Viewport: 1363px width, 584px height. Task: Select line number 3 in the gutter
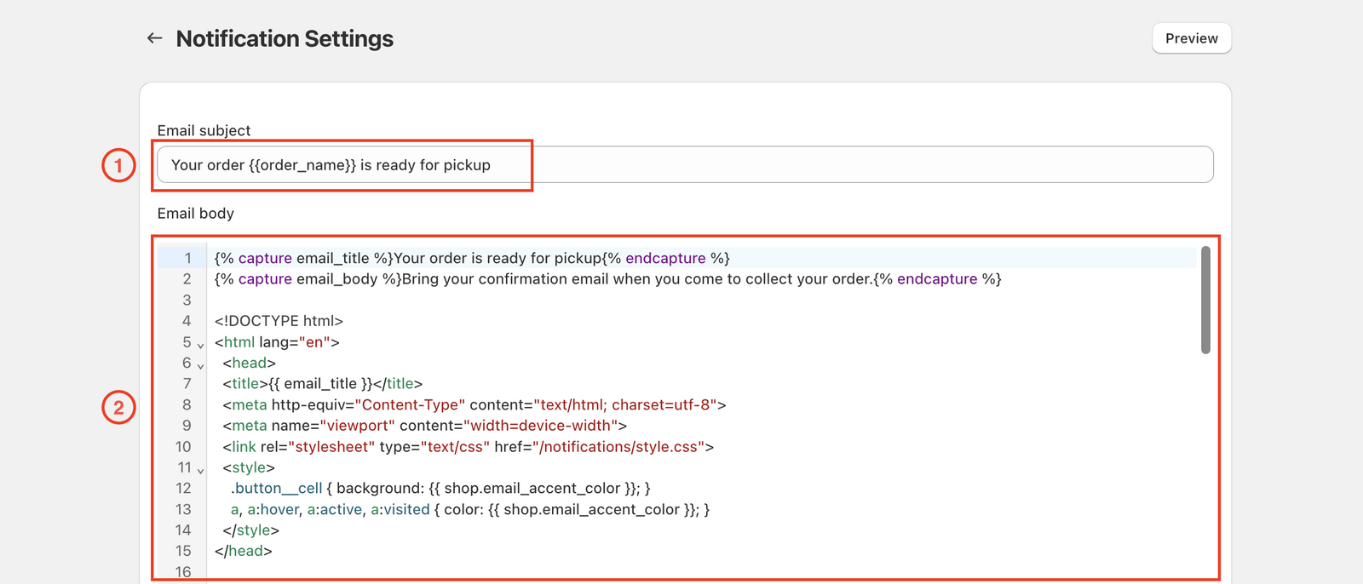[187, 300]
